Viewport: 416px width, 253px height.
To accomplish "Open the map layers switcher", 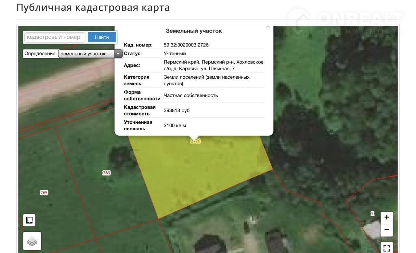I will 32,241.
